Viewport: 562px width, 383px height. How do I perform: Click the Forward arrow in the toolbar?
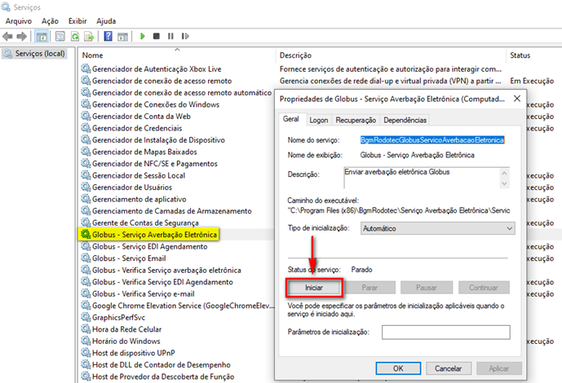(x=22, y=36)
